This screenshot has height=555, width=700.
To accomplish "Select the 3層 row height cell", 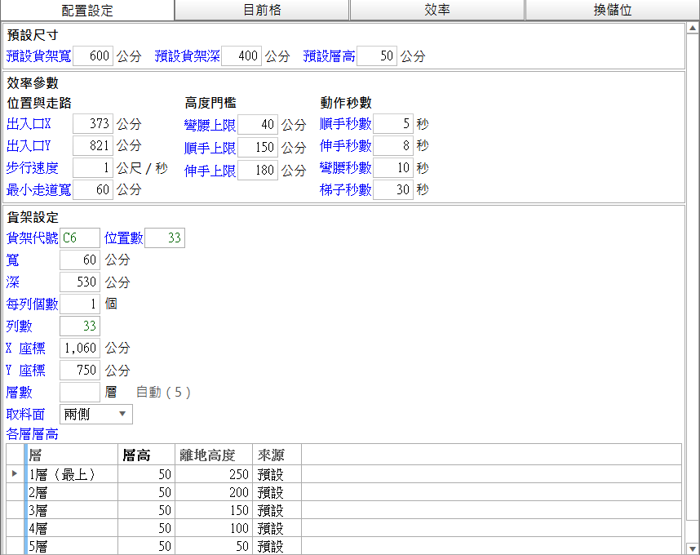I will click(146, 510).
